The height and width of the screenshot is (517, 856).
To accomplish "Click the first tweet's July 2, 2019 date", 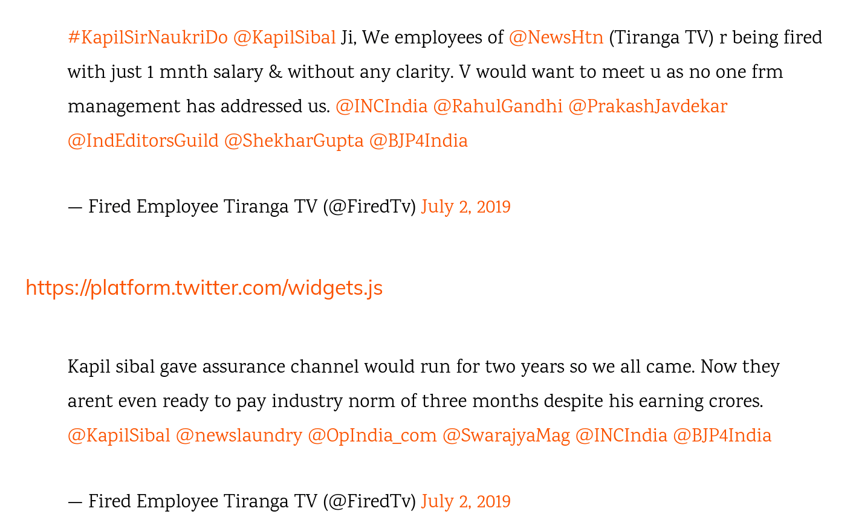I will click(x=465, y=207).
